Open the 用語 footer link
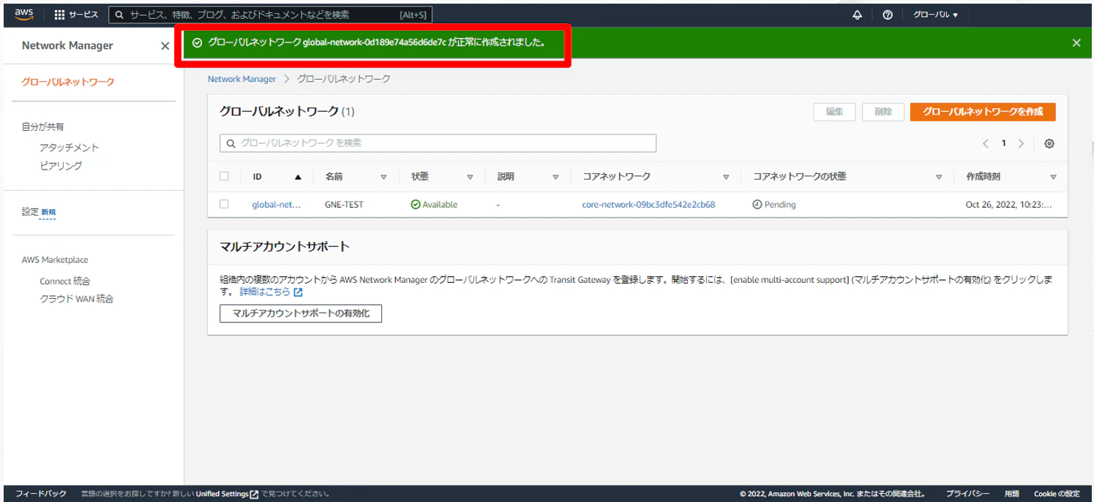1094x502 pixels. 1011,494
